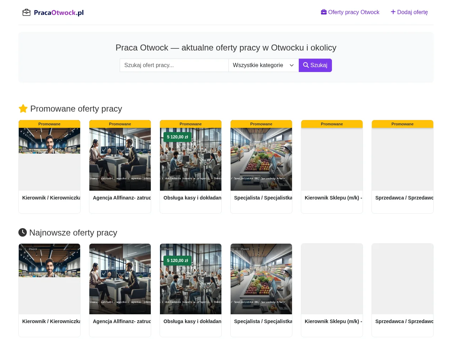Focus the Szukaj ofert pracy search field
This screenshot has height=339, width=452.
(x=174, y=65)
